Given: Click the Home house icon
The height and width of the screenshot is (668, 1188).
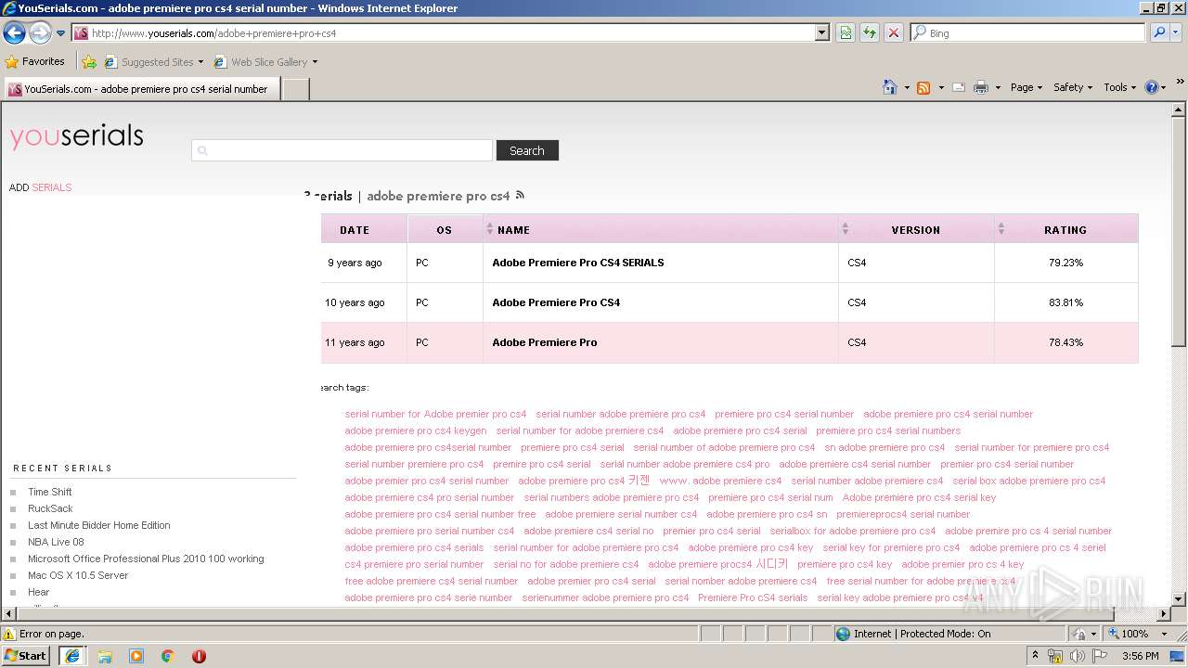Looking at the screenshot, I should pos(890,87).
